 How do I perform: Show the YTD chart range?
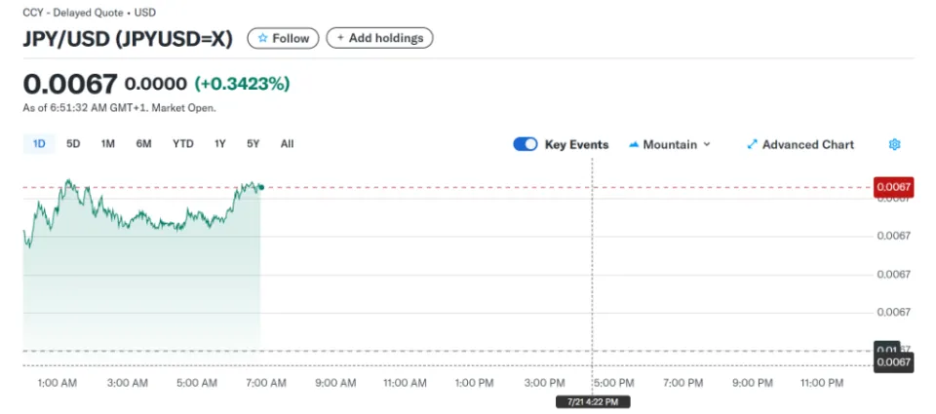[183, 144]
